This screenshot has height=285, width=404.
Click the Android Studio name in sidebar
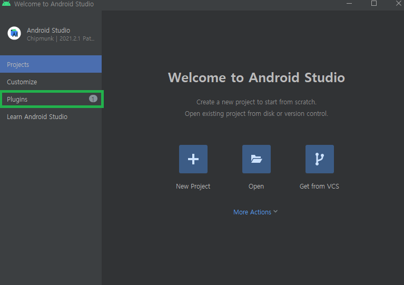48,31
